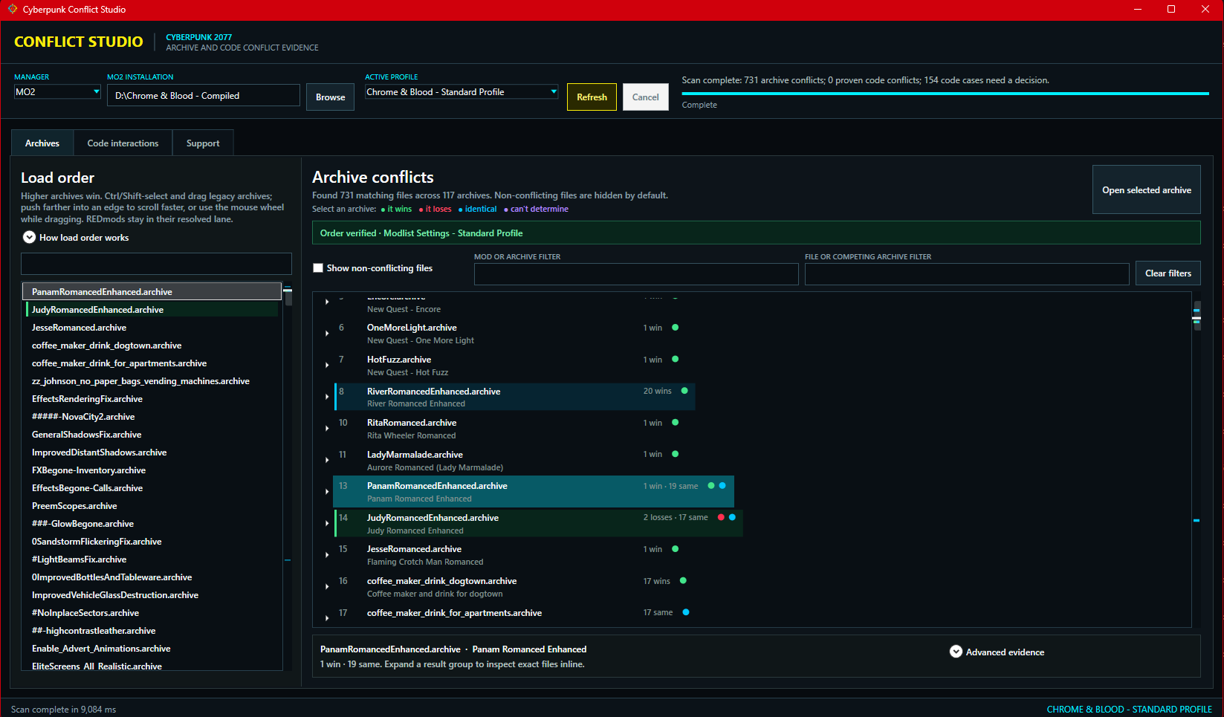The height and width of the screenshot is (717, 1224).
Task: Select GeneralShadowsFix.archive in load order
Action: (x=152, y=434)
